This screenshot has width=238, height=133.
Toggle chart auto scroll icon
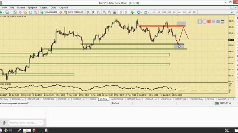tap(121, 12)
